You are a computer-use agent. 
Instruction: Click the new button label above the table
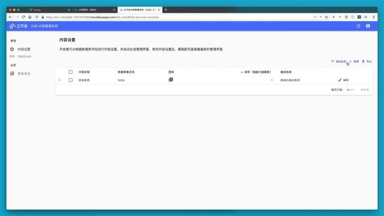[356, 61]
